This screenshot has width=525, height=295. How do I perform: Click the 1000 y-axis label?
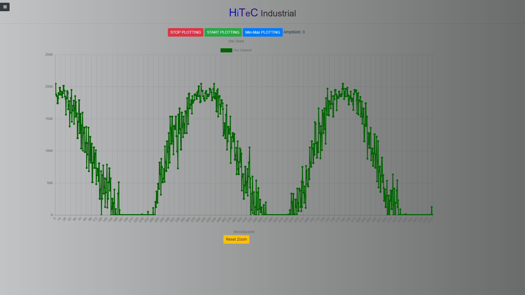click(49, 151)
